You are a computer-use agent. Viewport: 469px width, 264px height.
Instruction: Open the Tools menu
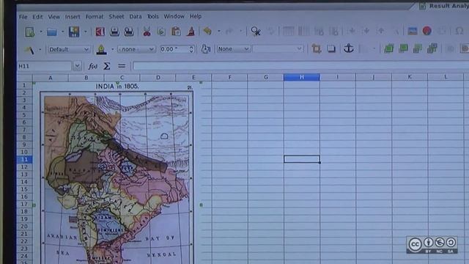[x=153, y=16]
